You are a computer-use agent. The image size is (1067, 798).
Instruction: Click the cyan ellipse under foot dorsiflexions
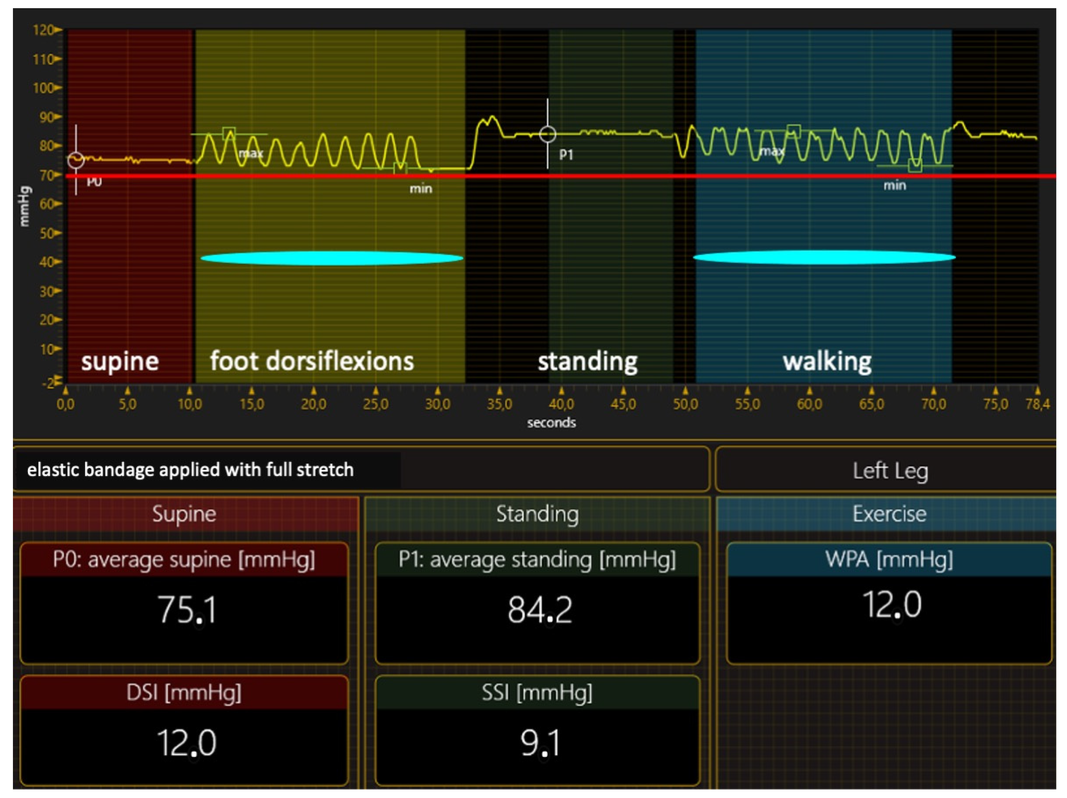332,258
